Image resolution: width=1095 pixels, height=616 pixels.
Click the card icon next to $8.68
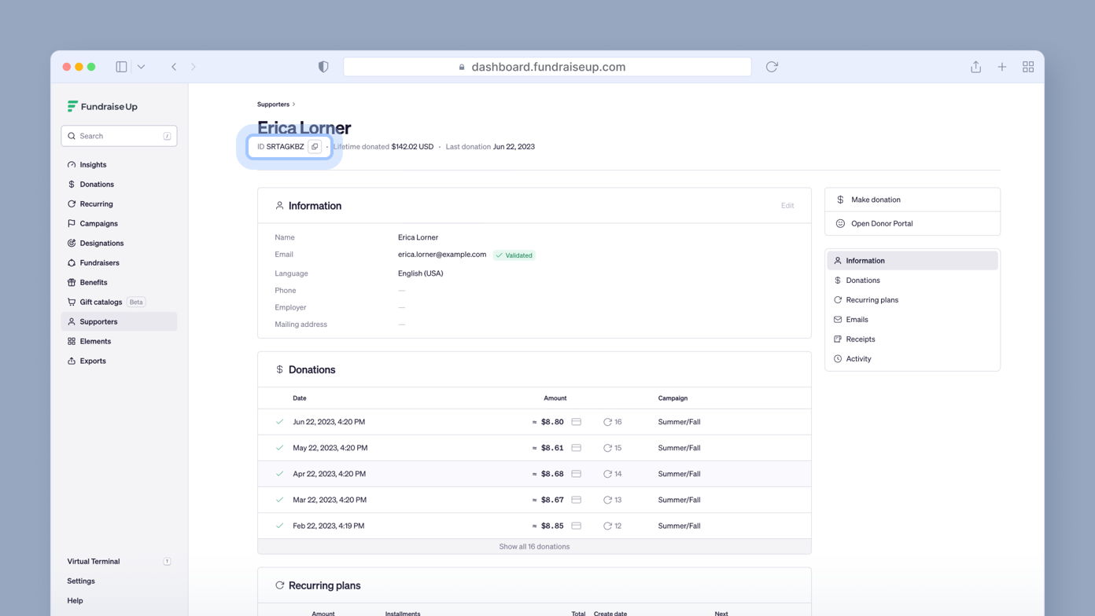point(576,474)
